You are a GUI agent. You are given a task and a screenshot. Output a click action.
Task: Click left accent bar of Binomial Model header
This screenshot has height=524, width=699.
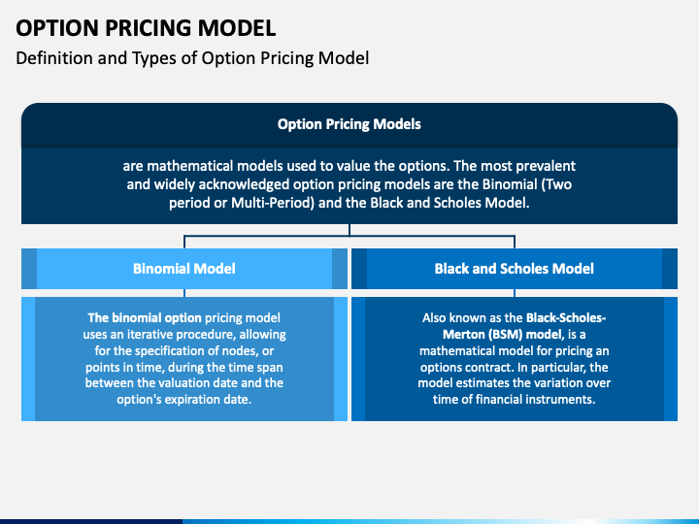point(29,269)
